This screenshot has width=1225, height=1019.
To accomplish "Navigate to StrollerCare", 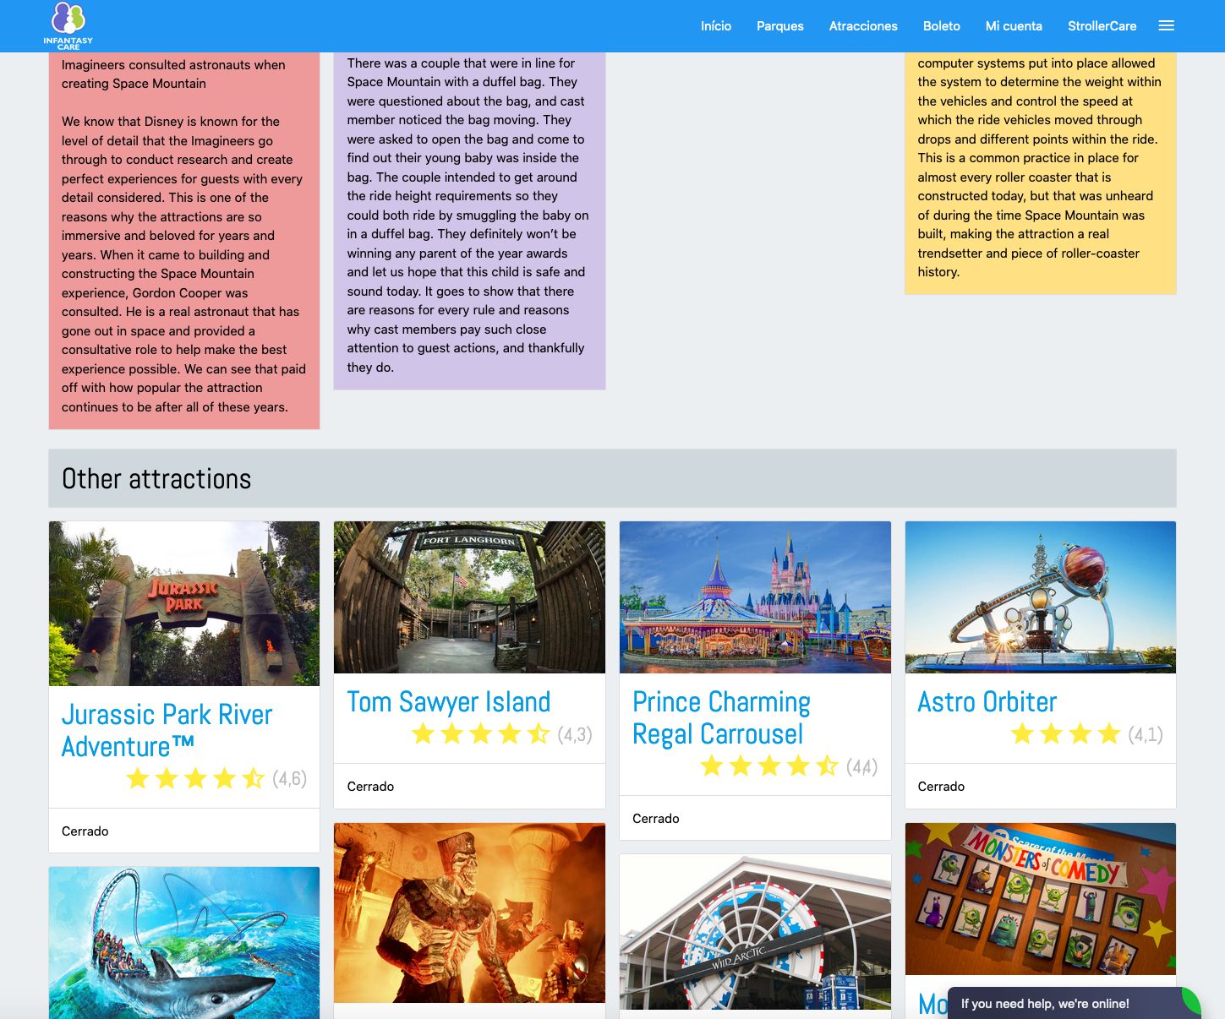I will click(1101, 26).
